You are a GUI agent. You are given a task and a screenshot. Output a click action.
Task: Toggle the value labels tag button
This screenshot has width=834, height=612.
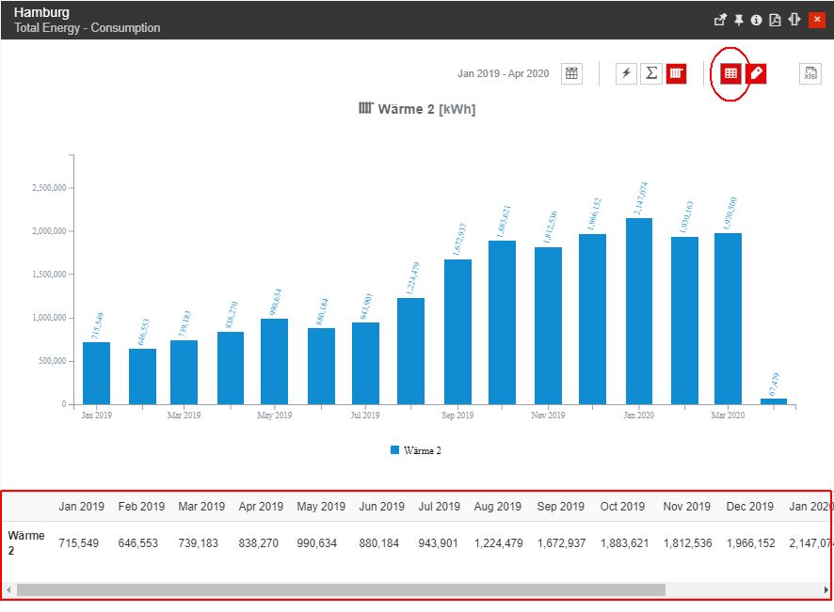pos(756,73)
